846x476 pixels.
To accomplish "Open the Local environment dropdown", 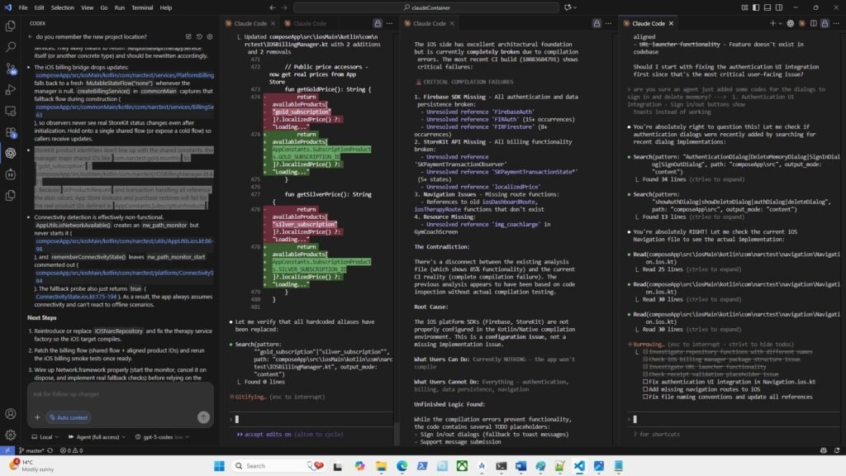I will coord(45,436).
